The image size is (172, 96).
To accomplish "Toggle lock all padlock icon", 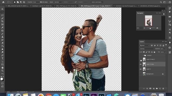I will [155, 52].
